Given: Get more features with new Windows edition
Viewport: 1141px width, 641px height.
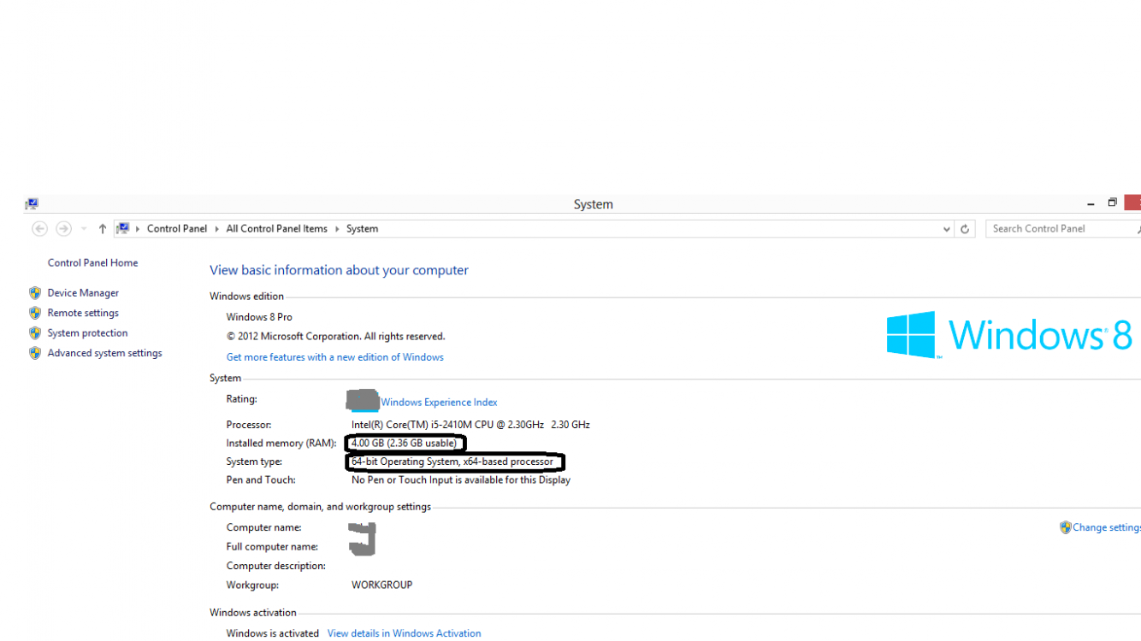Looking at the screenshot, I should coord(334,357).
